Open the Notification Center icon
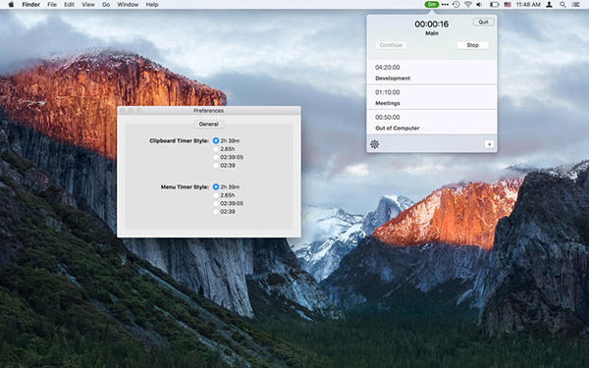Viewport: 589px width, 368px height. point(575,5)
